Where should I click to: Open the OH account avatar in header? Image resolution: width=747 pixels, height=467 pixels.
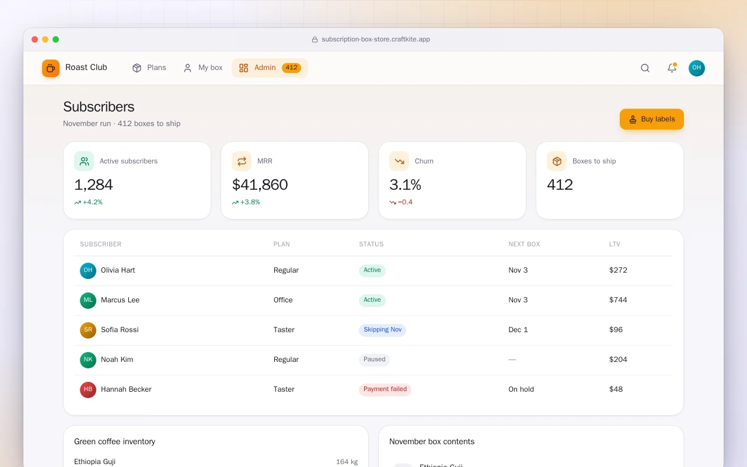pos(697,68)
